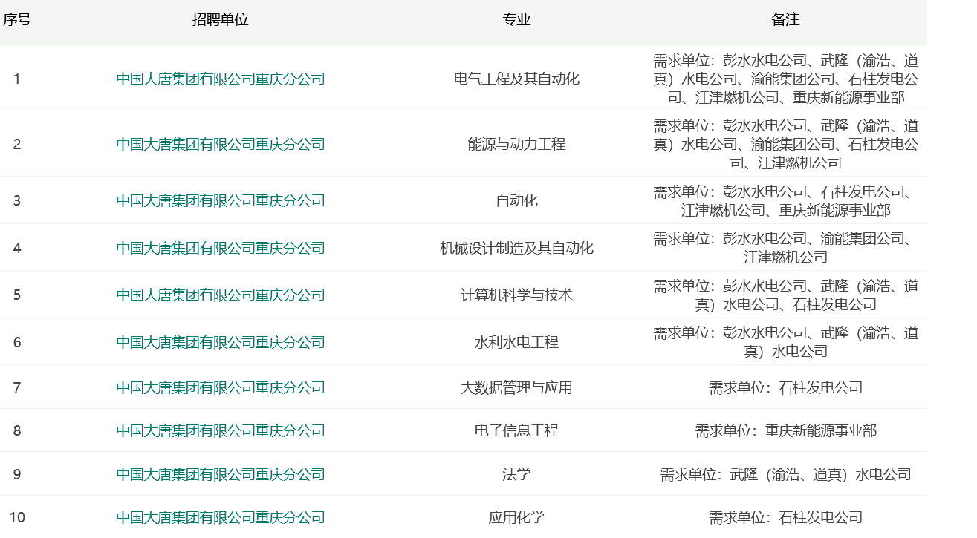The height and width of the screenshot is (538, 977).
Task: Open the company link beside 计算机科学与技术
Action: pos(220,295)
